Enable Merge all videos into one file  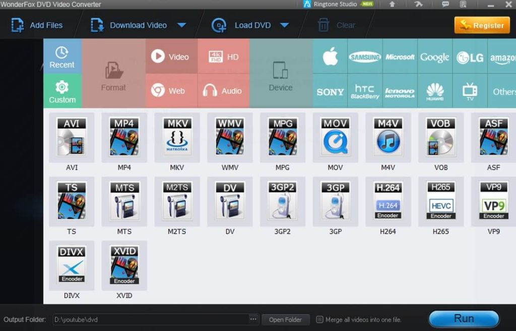(319, 319)
